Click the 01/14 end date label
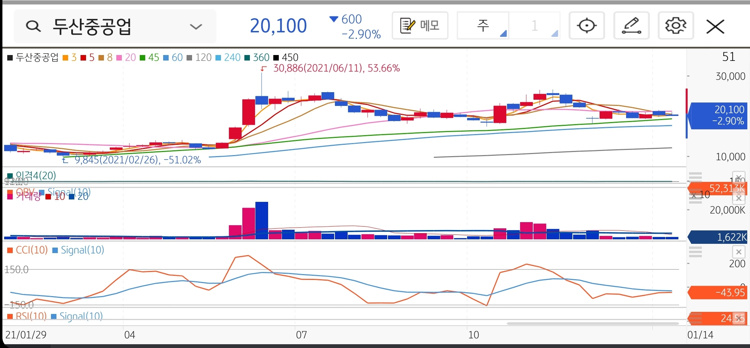Screen dimensions: 750x348 click(x=700, y=335)
